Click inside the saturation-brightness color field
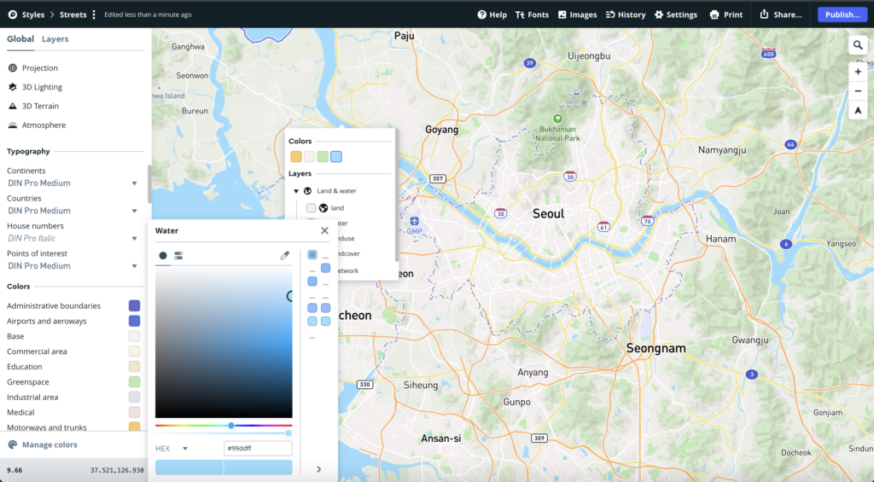This screenshot has height=482, width=874. pos(224,343)
